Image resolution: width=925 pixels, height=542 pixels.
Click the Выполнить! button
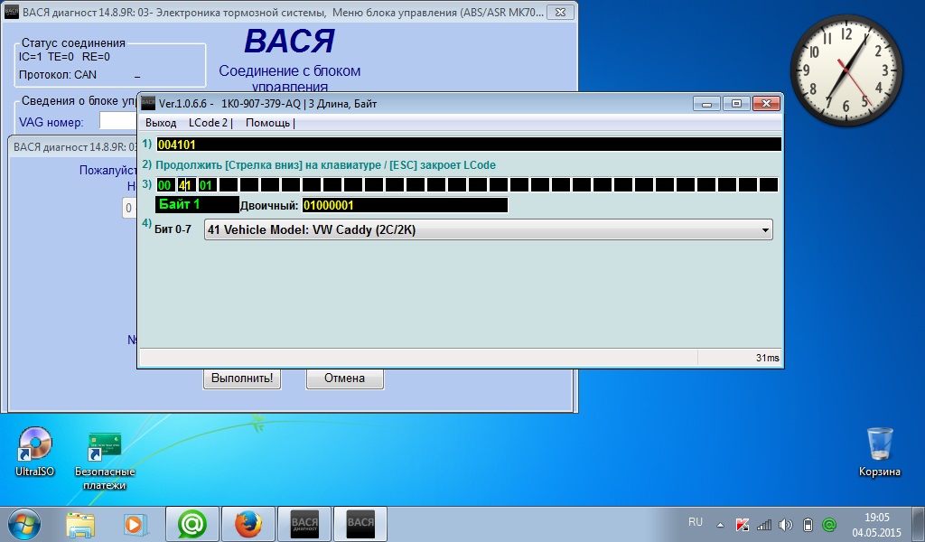(x=242, y=378)
